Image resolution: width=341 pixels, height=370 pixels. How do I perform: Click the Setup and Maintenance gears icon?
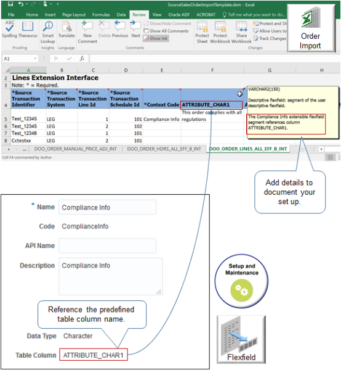(x=242, y=290)
